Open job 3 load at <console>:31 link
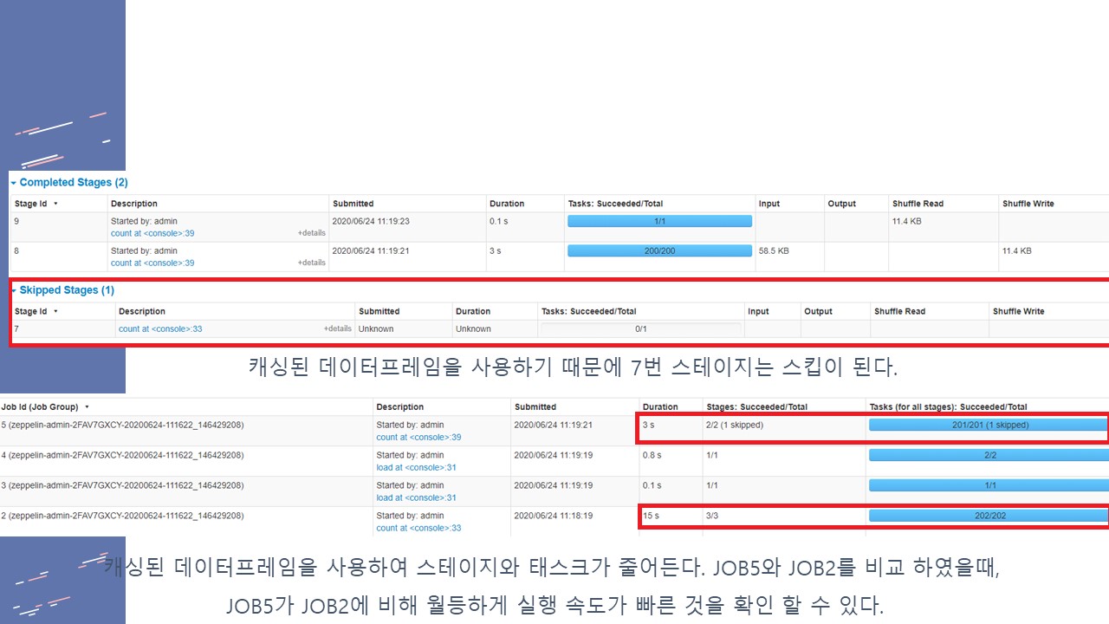 [x=416, y=497]
